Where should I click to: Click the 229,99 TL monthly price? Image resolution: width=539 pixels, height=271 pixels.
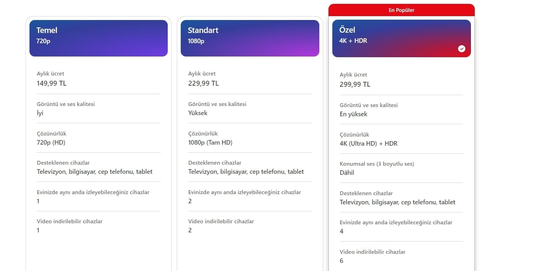point(203,83)
